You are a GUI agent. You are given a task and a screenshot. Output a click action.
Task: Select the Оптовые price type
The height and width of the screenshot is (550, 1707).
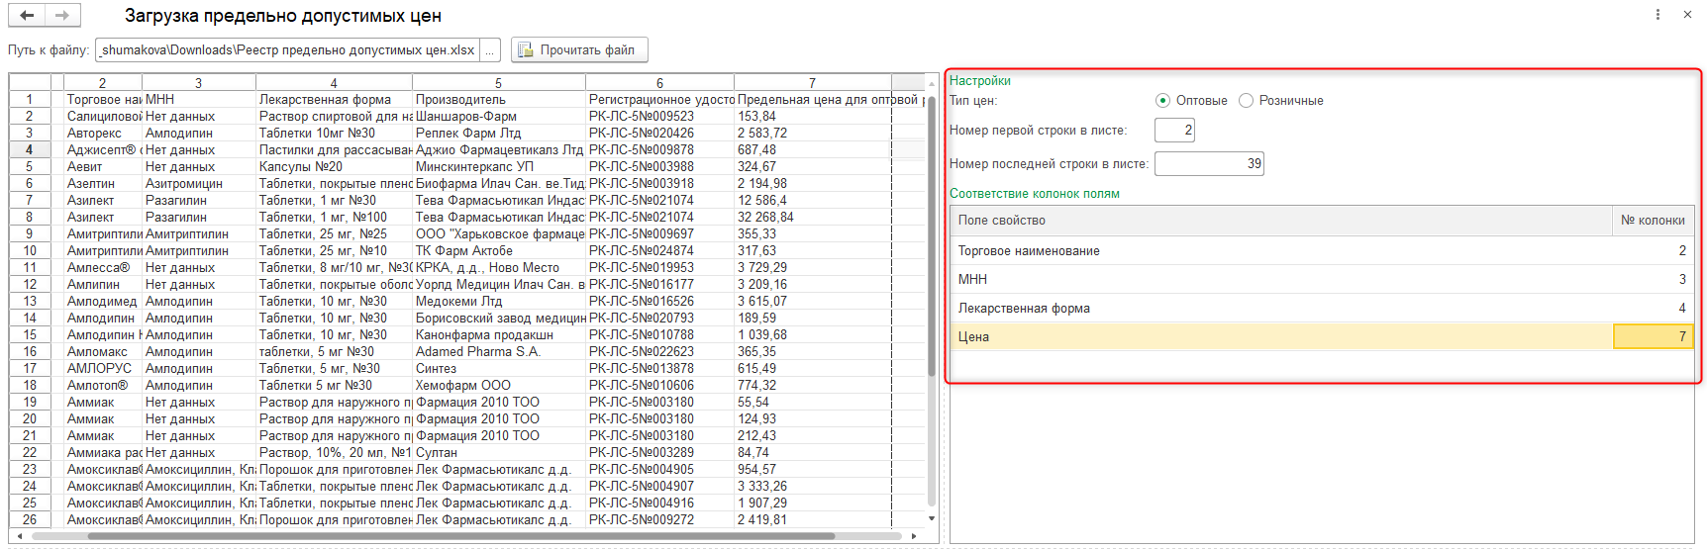coord(1162,101)
